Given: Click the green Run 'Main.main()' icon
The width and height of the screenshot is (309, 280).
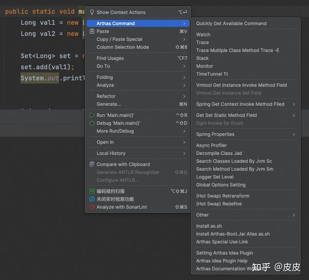Looking at the screenshot, I should [x=92, y=115].
